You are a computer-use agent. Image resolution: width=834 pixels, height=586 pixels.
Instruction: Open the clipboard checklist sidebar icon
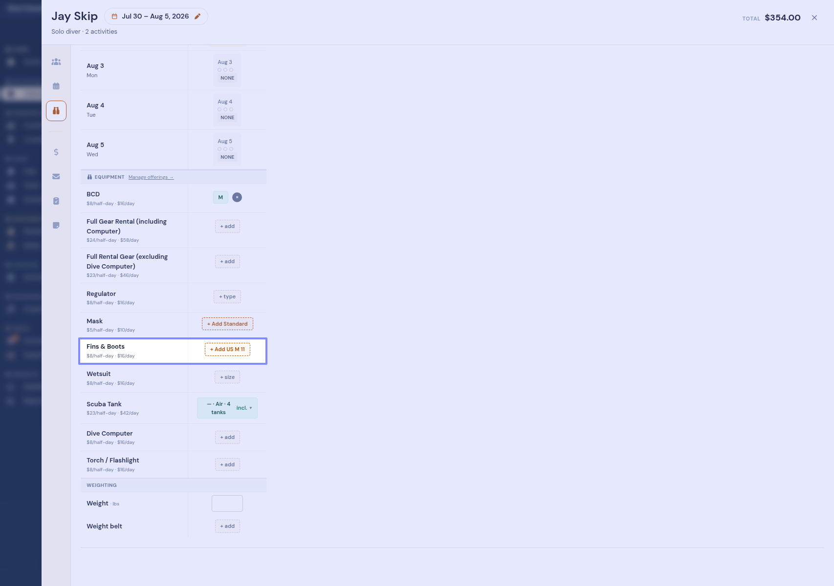56,201
